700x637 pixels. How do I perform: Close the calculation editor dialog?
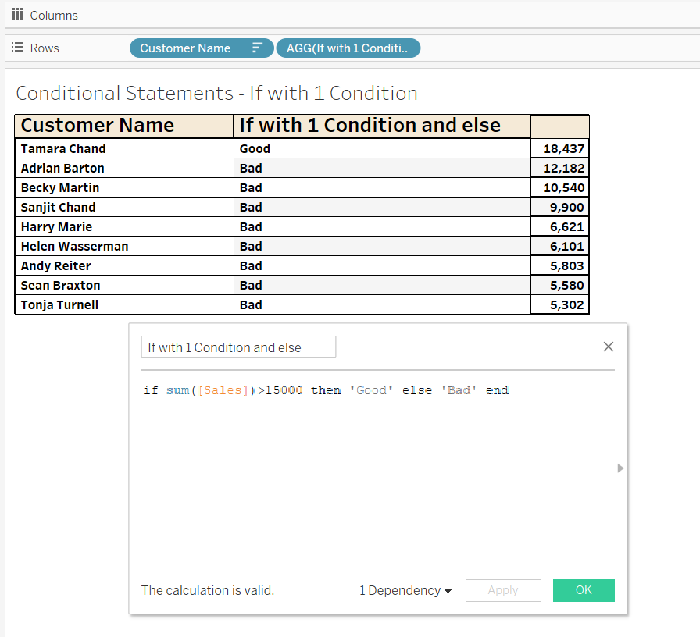608,347
